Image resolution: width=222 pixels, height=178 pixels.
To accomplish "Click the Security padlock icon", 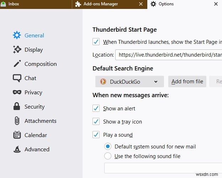I will click(17, 106).
